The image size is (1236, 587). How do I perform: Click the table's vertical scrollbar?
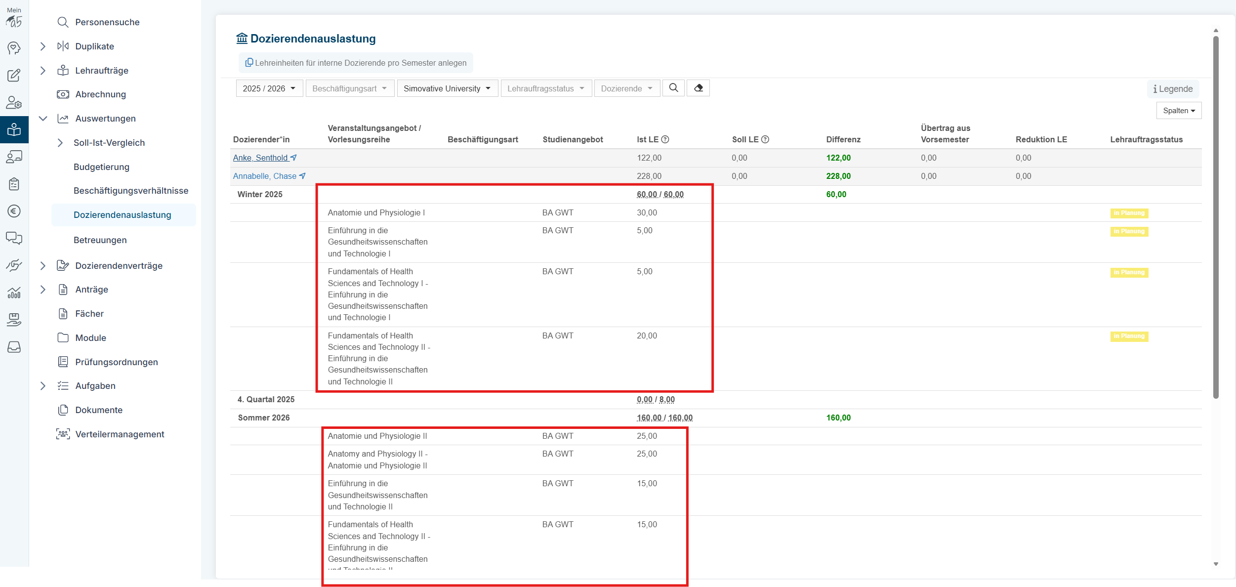(x=1216, y=217)
